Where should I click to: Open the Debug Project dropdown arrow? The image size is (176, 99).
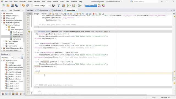76,5
